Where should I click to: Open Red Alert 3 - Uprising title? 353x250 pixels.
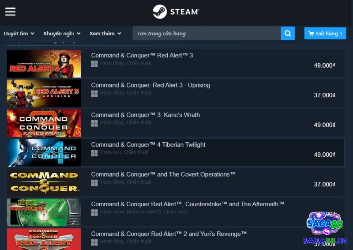point(150,85)
